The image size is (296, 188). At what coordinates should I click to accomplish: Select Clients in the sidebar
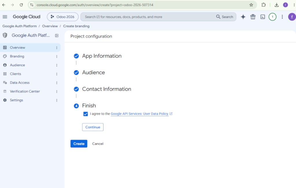tap(30, 74)
